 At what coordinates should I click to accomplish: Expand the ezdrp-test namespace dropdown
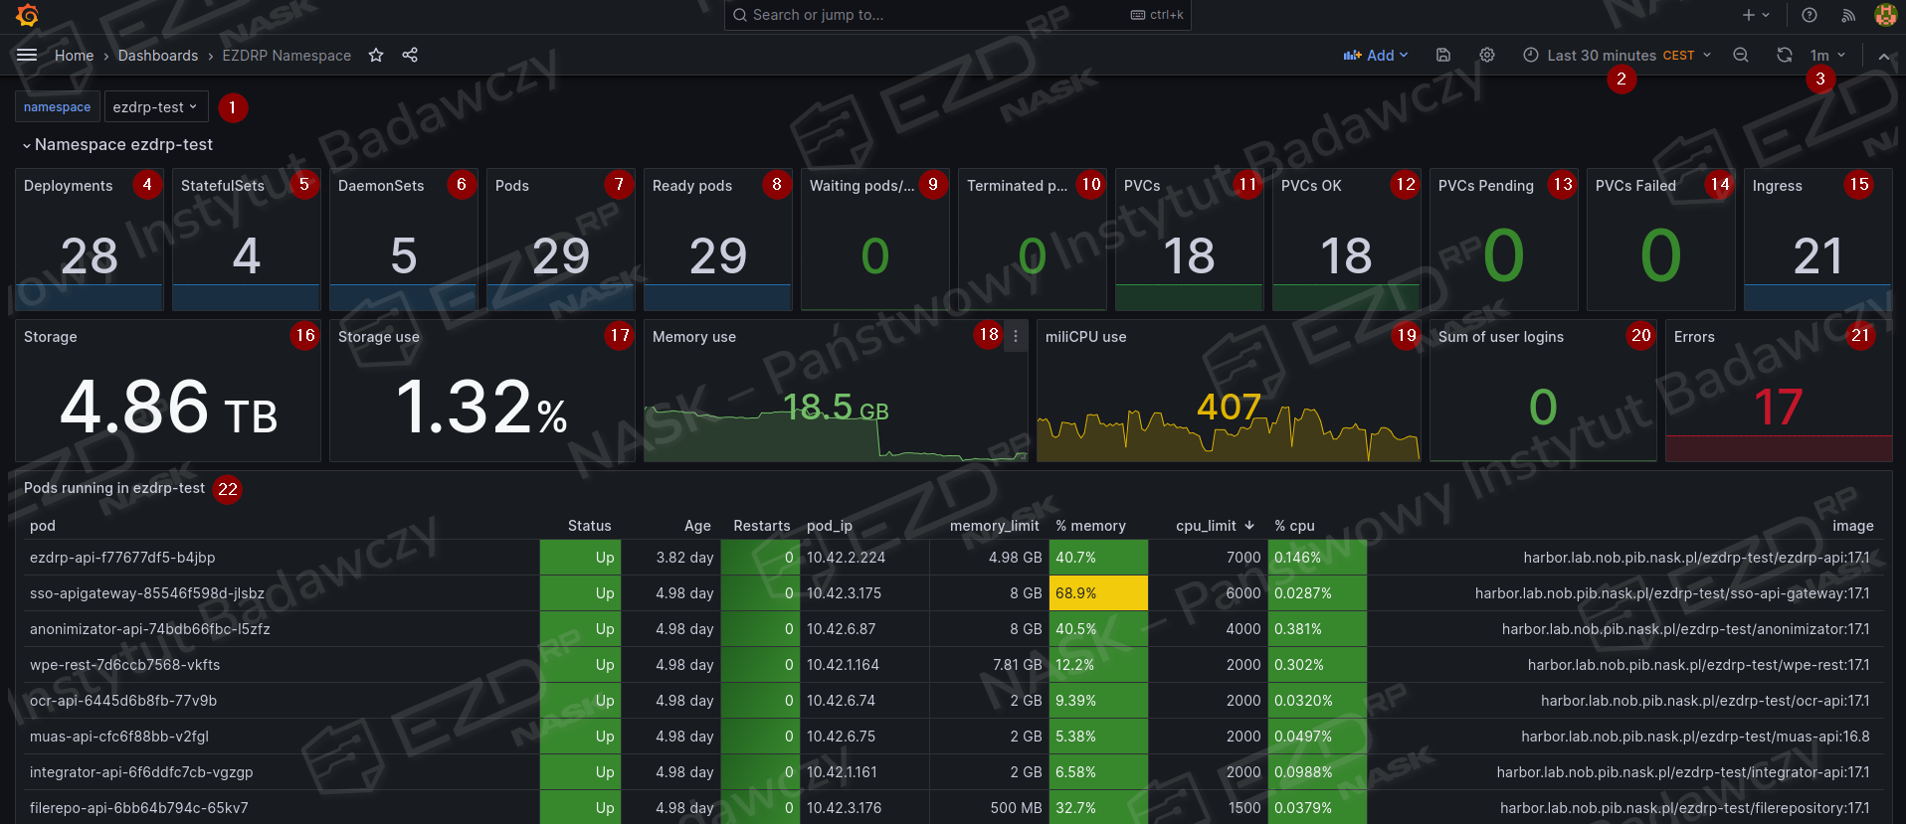(x=154, y=107)
